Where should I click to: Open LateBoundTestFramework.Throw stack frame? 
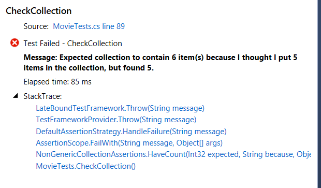coord(120,108)
